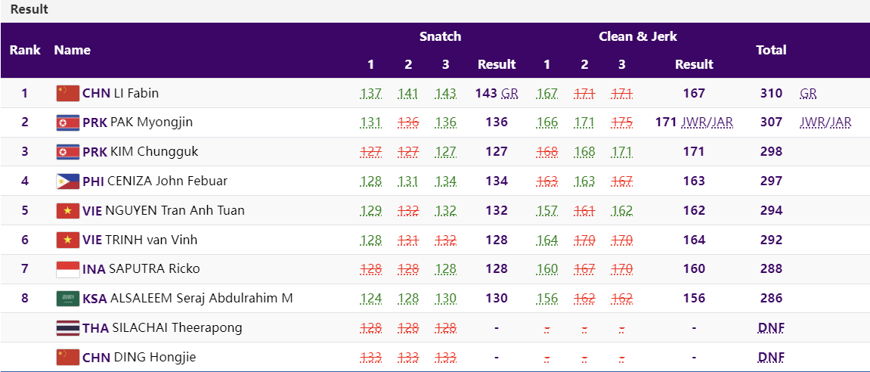Viewport: 870px width, 372px height.
Task: Click the Saudi Arabia flag beside ALSALEEM
Action: coord(68,299)
